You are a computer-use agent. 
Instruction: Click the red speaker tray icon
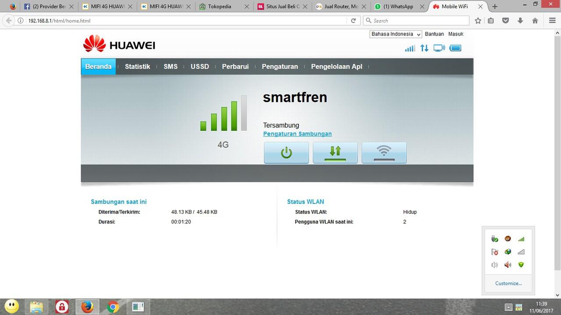508,265
